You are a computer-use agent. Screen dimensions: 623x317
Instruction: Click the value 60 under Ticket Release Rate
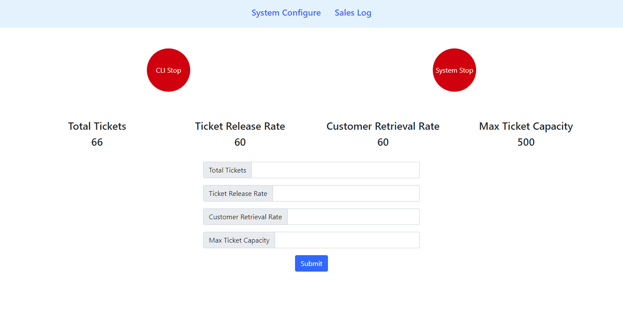240,142
